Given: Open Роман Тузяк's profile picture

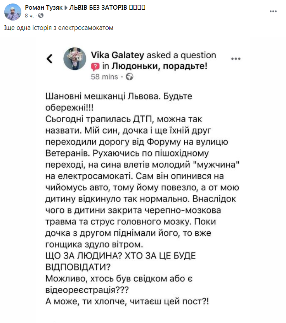Looking at the screenshot, I should pyautogui.click(x=12, y=12).
